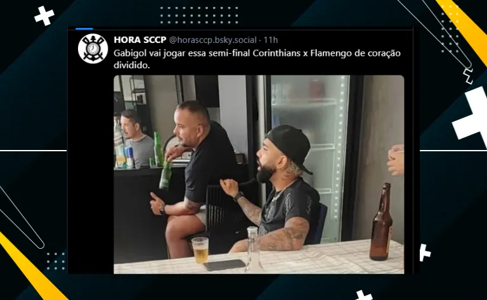Screen dimensions: 487x300
Task: Open the HORA SCCP profile avatar
Action: coord(93,49)
